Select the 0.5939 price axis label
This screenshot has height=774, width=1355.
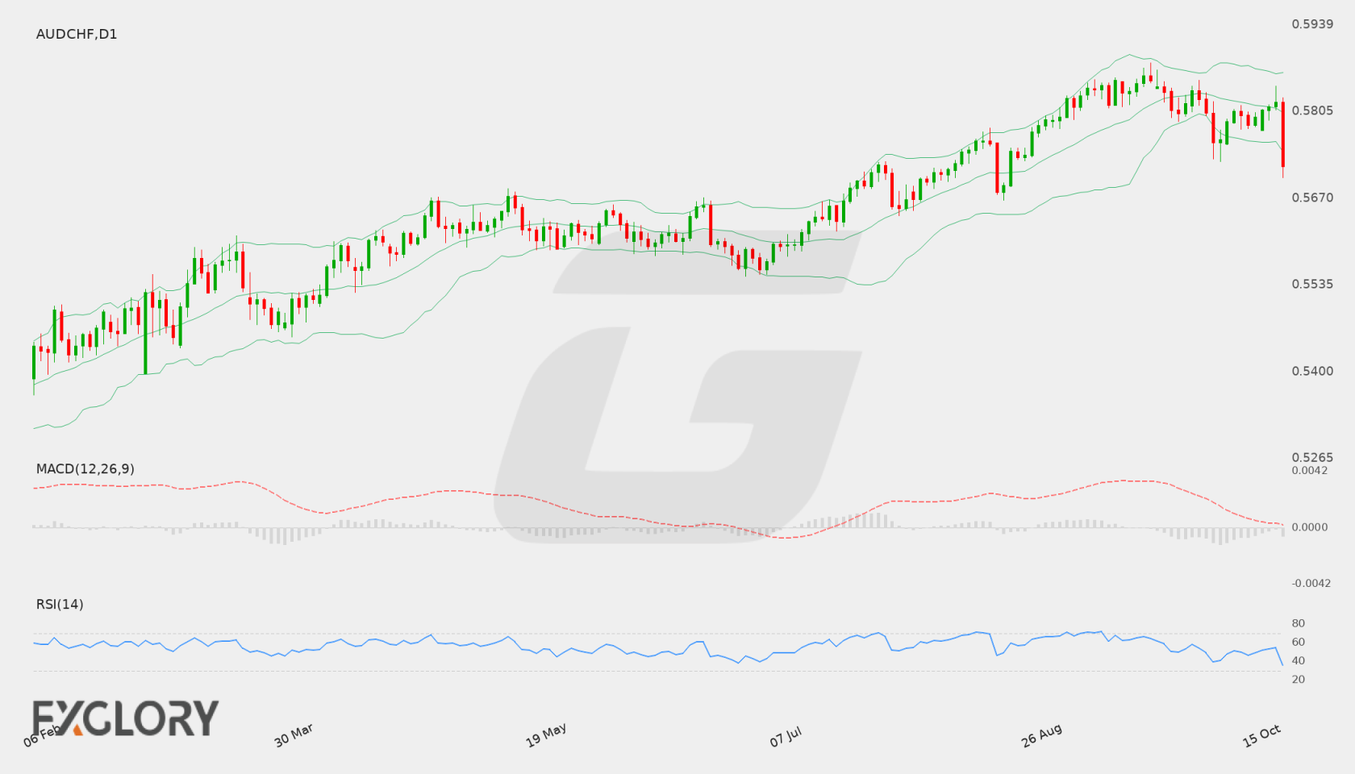tap(1312, 24)
